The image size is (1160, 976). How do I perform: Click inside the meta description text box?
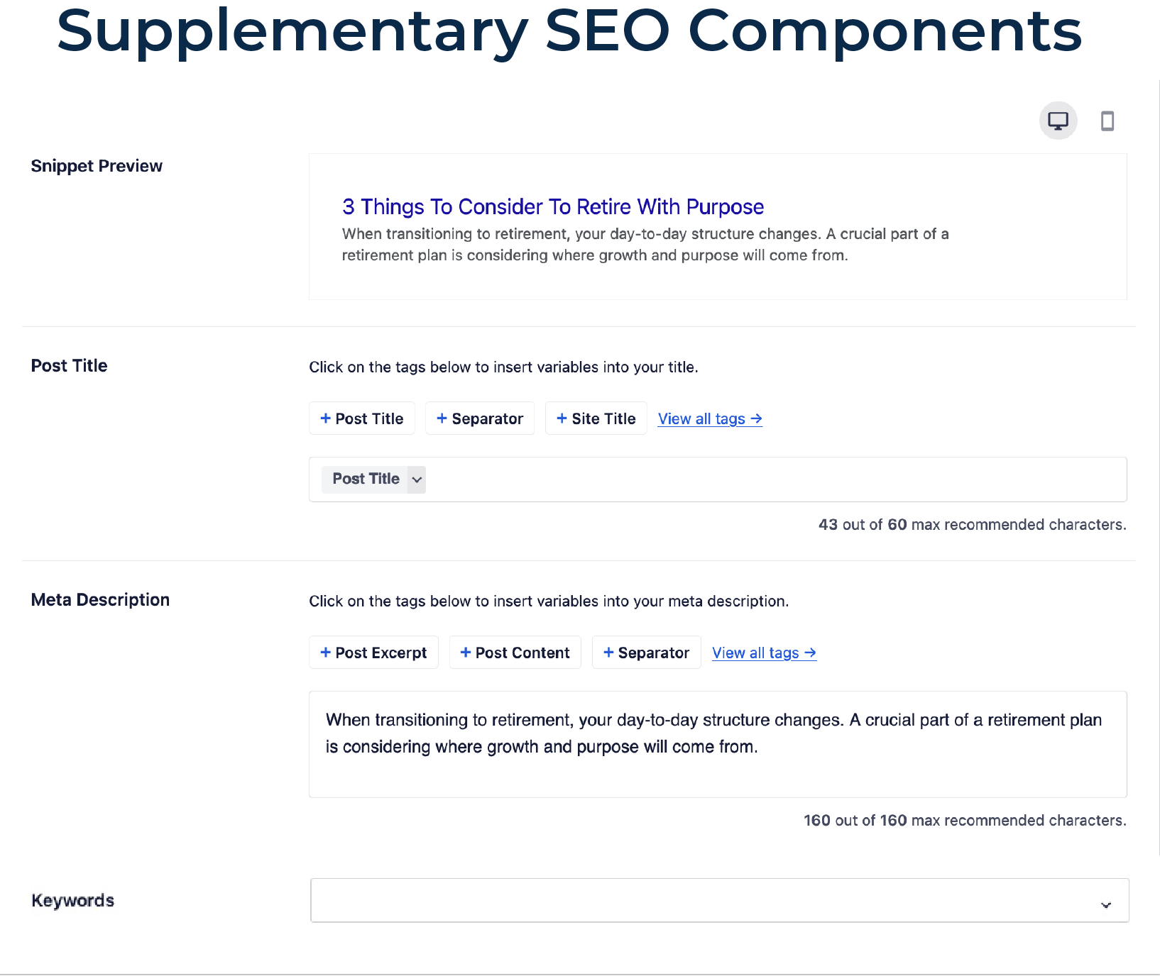tap(718, 745)
